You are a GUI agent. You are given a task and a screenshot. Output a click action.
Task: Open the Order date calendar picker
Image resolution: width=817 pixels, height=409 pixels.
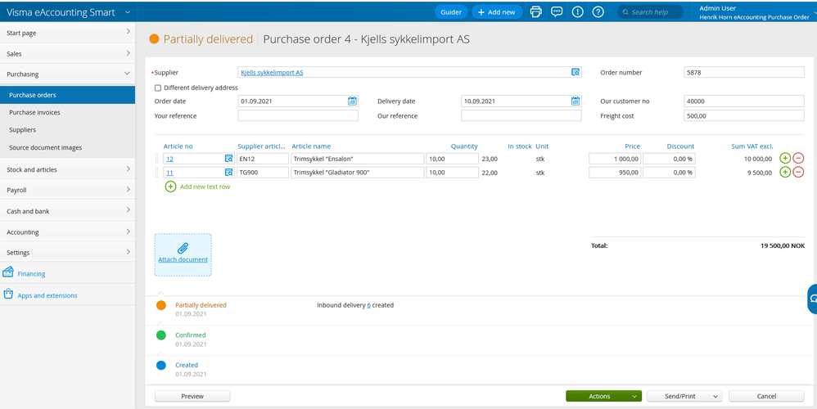point(353,101)
